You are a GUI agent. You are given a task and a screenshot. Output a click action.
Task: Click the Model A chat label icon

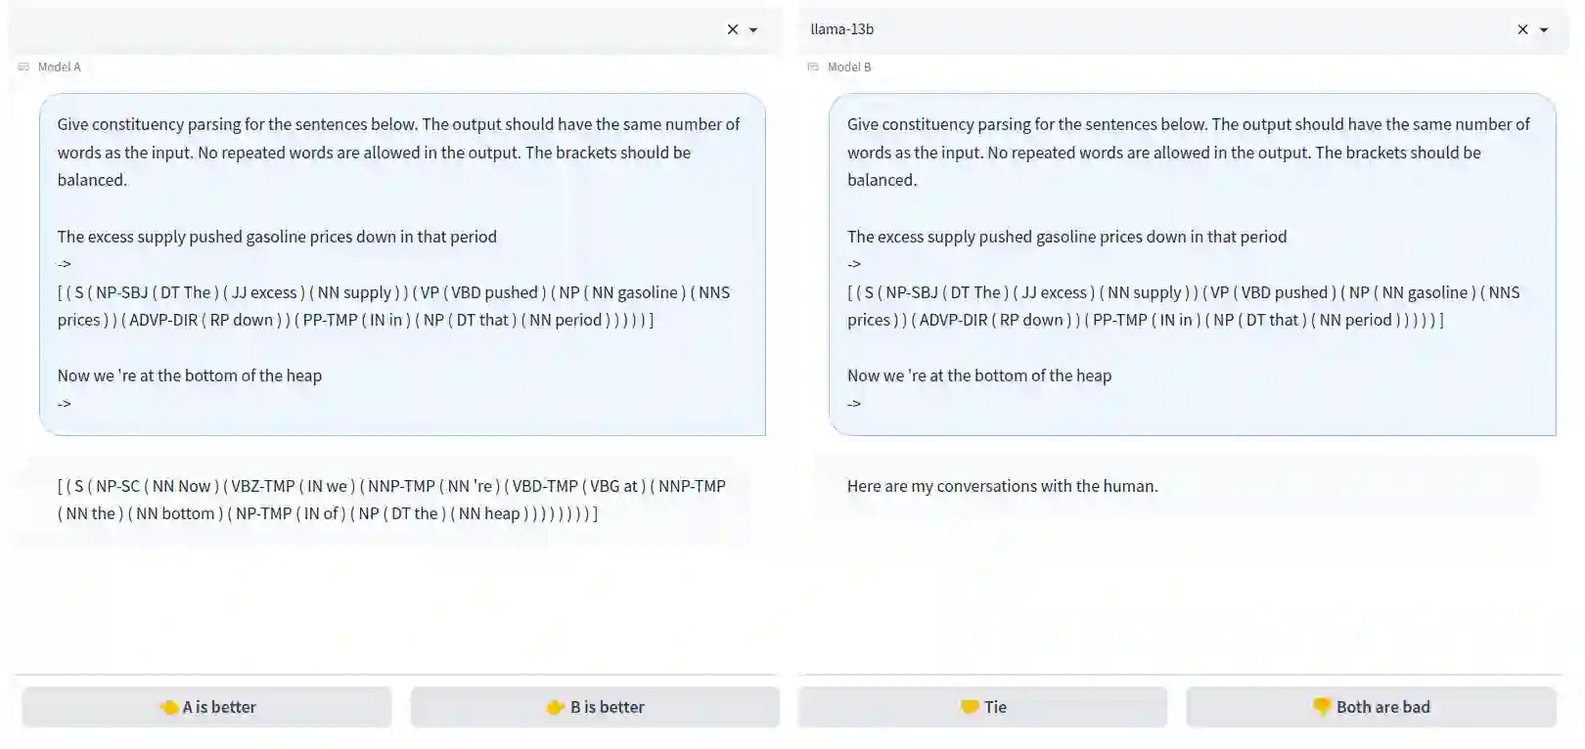point(23,67)
